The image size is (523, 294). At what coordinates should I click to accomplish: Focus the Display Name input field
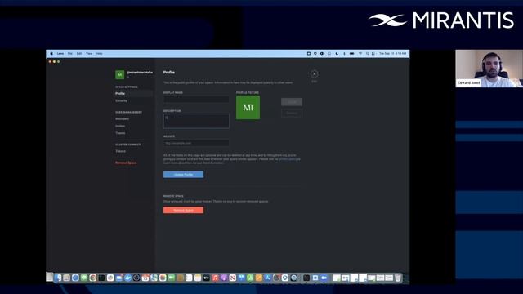point(196,99)
